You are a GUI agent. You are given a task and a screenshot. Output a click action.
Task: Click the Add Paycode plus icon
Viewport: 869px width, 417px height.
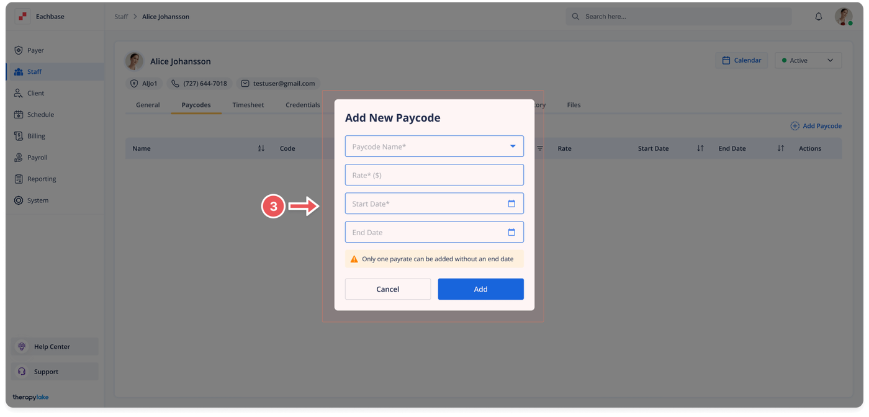click(795, 126)
